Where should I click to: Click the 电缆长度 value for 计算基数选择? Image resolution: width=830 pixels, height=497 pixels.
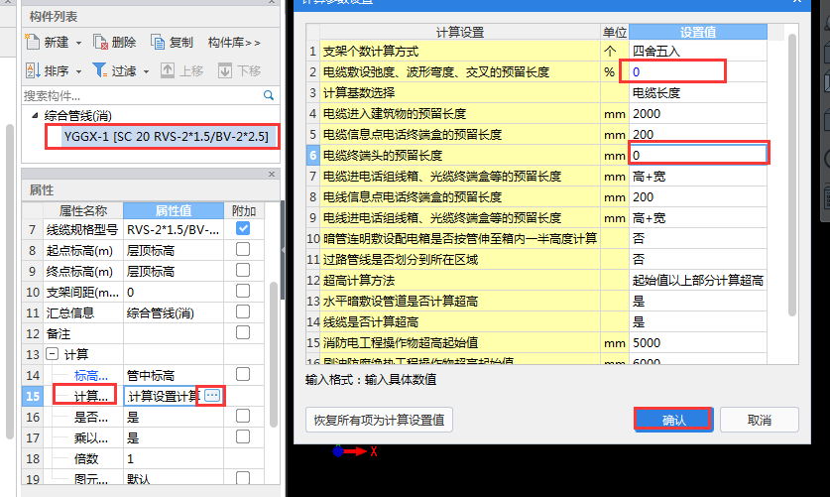pos(698,93)
